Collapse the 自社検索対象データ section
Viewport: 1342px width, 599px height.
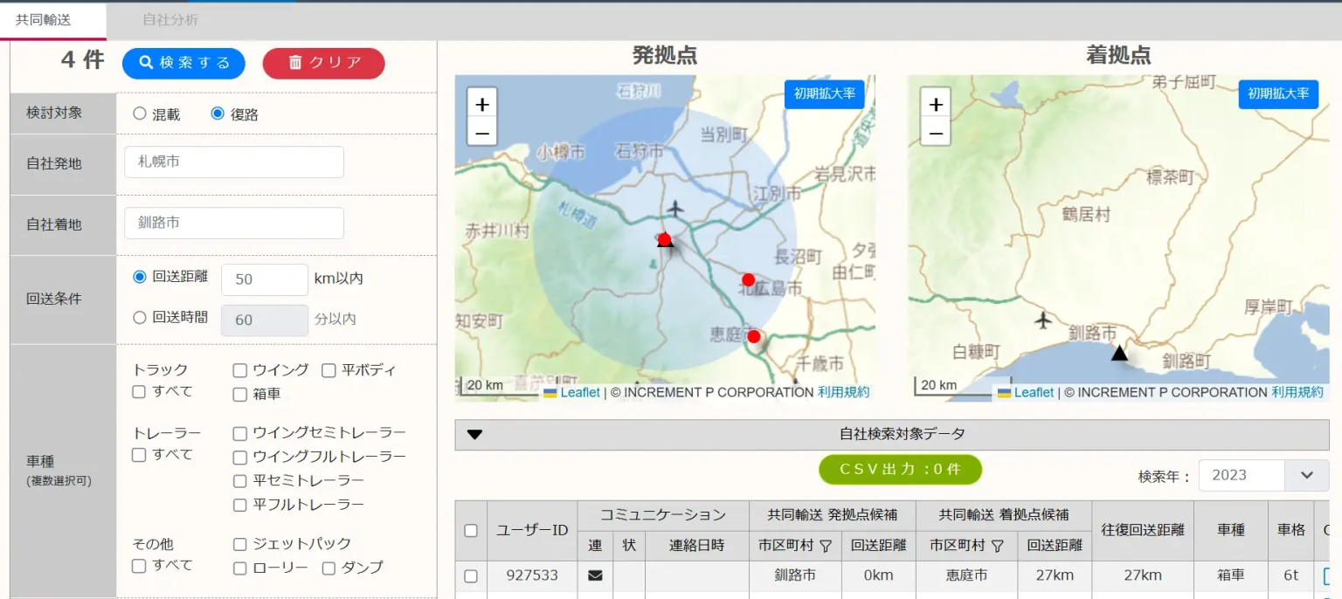475,434
